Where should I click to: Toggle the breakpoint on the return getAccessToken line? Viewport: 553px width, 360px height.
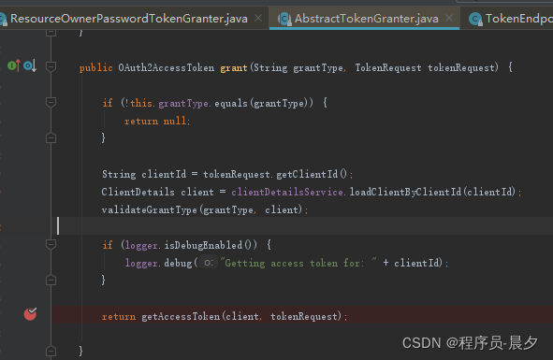pyautogui.click(x=30, y=314)
